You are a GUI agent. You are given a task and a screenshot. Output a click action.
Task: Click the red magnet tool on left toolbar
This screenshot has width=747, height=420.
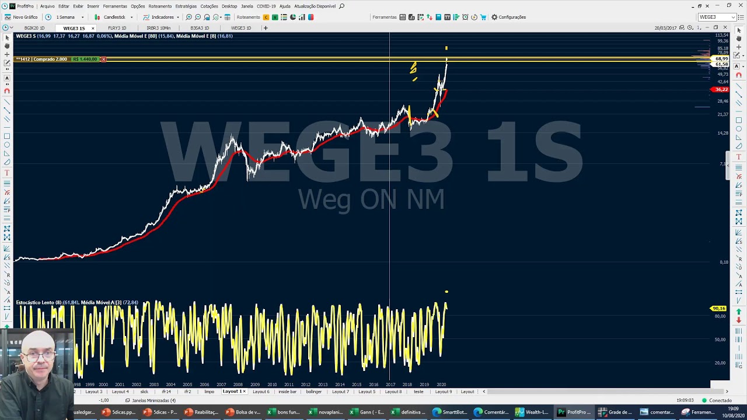pos(7,91)
